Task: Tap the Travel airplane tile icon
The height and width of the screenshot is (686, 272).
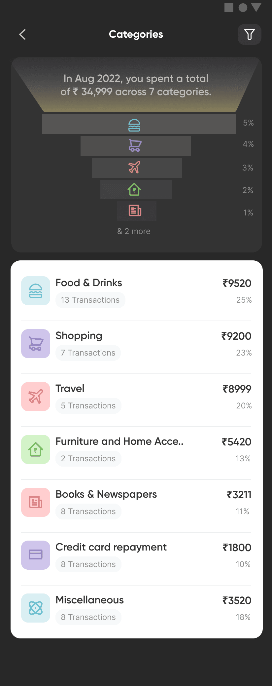Action: click(x=36, y=397)
